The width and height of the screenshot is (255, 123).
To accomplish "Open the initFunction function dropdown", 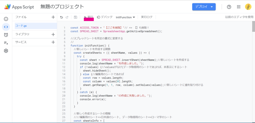I will tap(125, 17).
